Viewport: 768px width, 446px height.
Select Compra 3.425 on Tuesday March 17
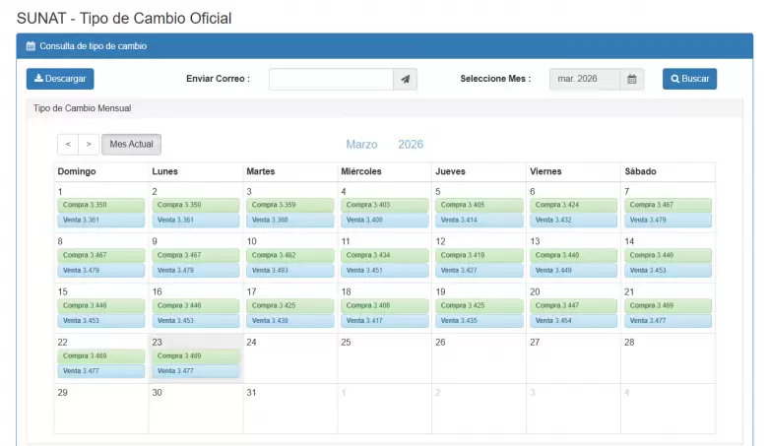[x=290, y=306]
